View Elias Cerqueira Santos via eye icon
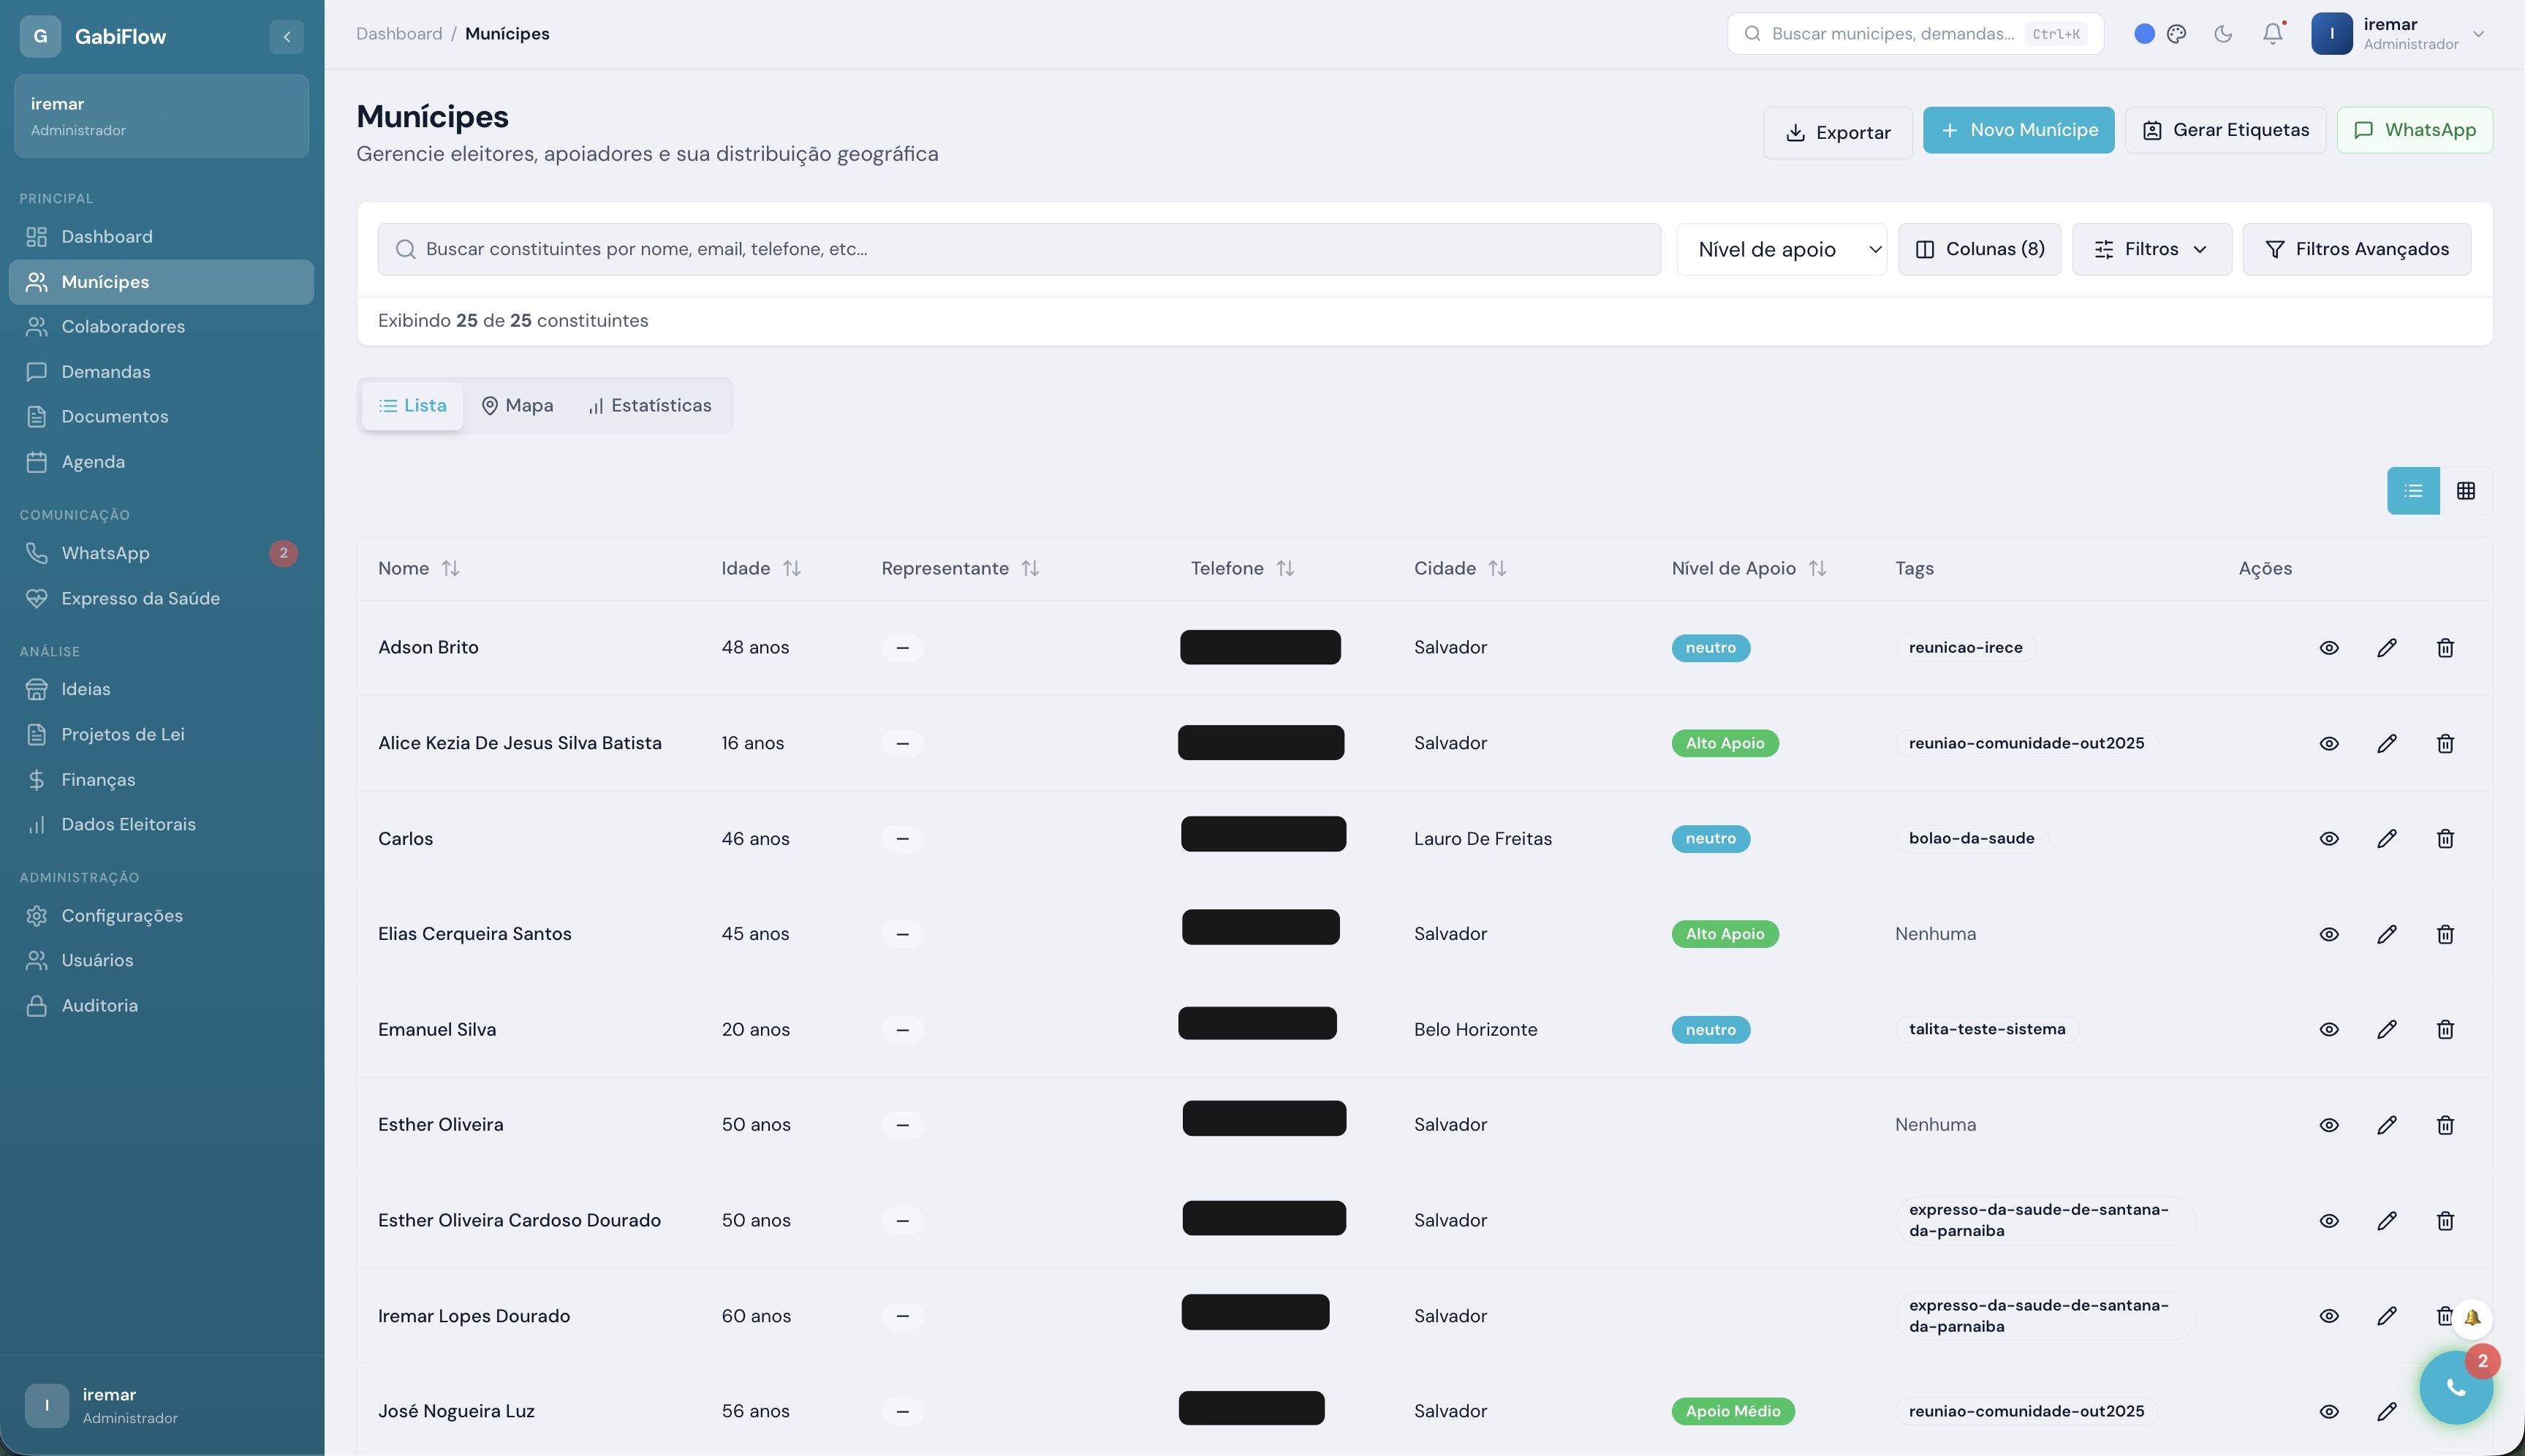Viewport: 2525px width, 1456px height. 2329,934
